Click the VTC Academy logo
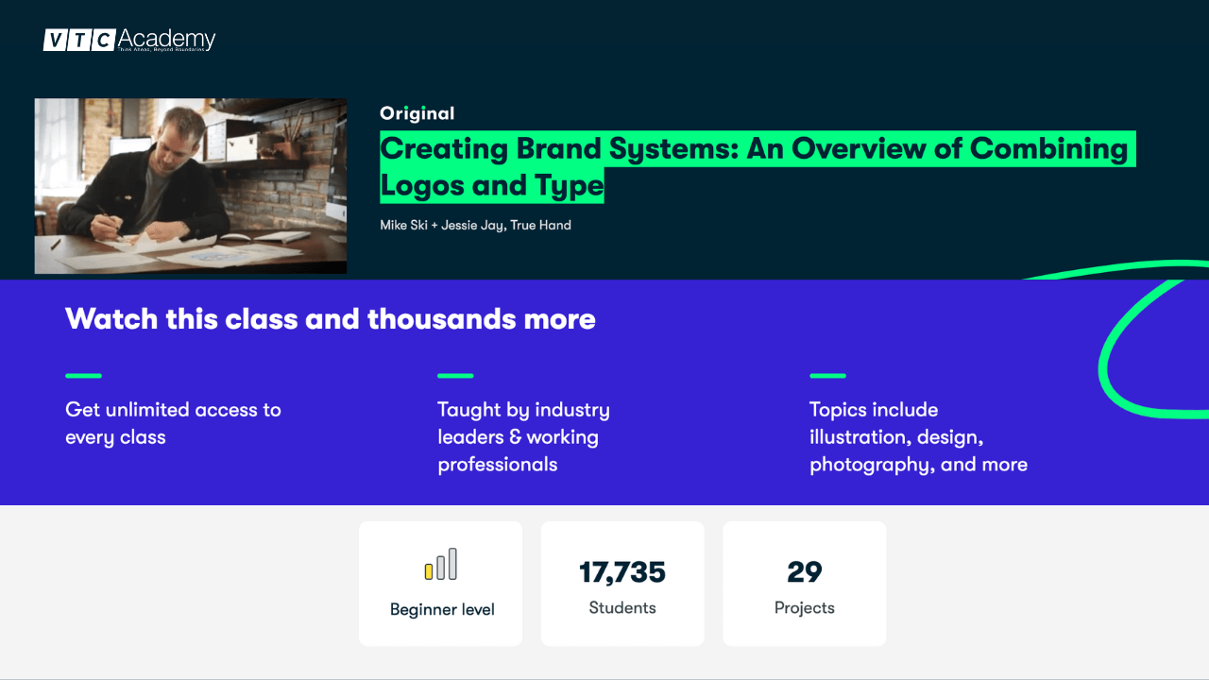The image size is (1209, 680). pyautogui.click(x=128, y=40)
